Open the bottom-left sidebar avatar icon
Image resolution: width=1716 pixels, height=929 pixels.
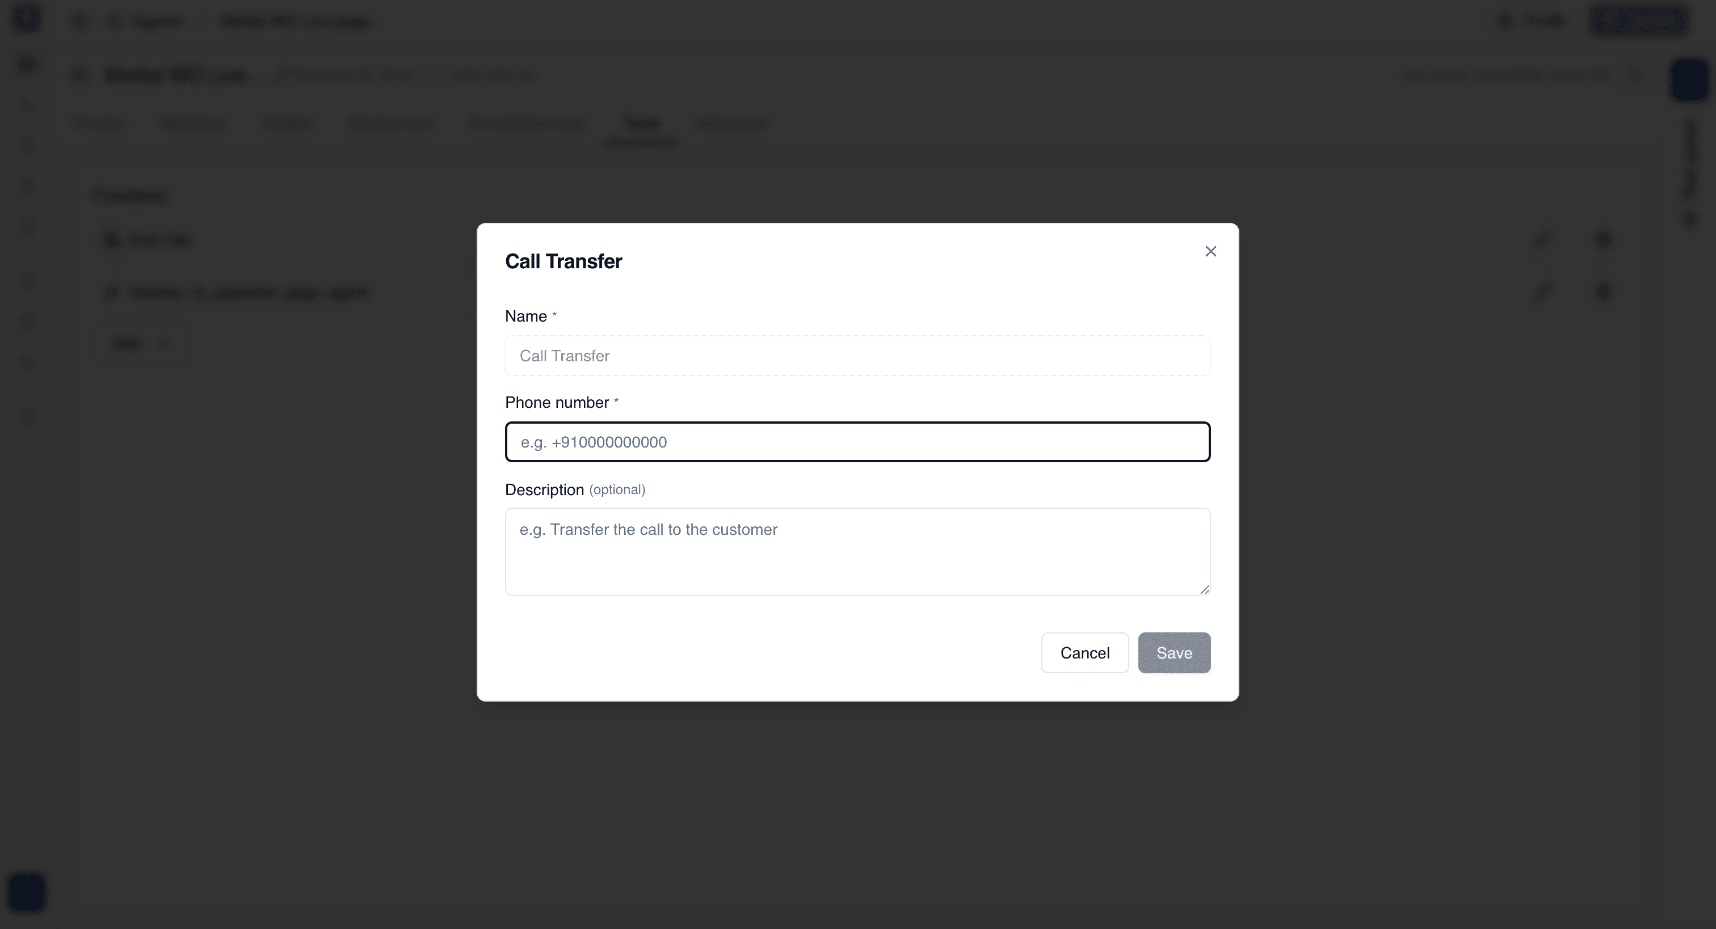click(x=27, y=892)
